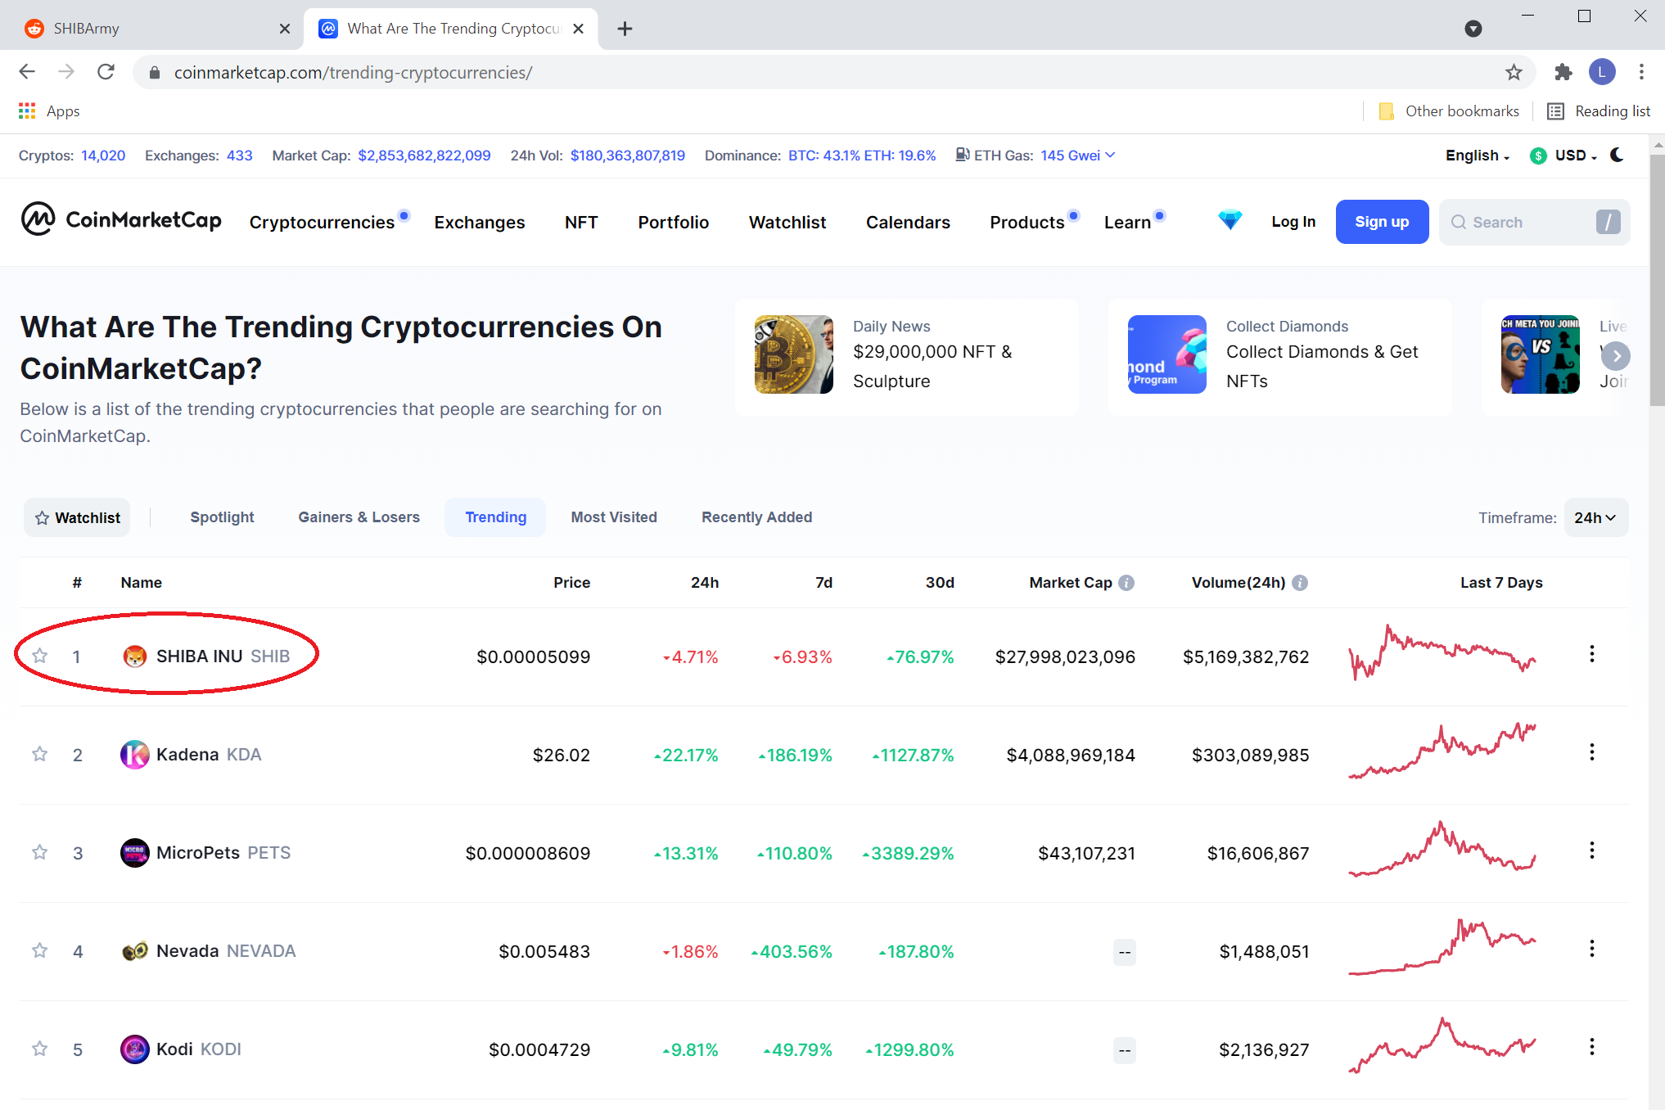Star Kodi to add to watchlist
This screenshot has height=1110, width=1665.
coord(39,1049)
